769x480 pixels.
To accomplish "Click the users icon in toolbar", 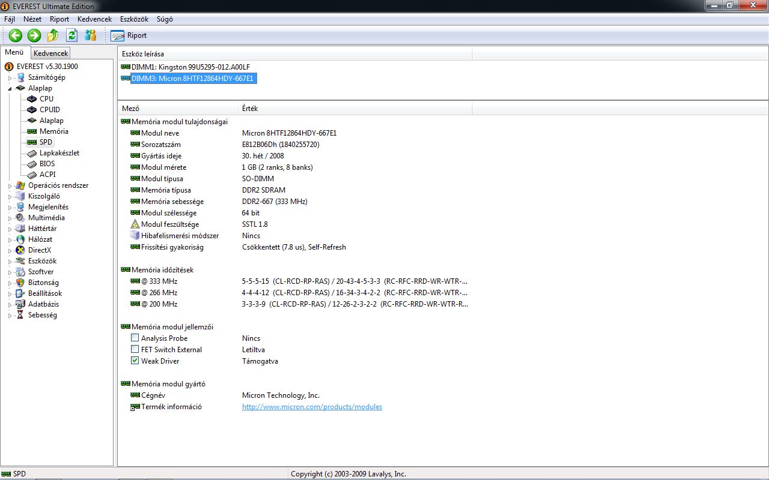I will pyautogui.click(x=91, y=35).
